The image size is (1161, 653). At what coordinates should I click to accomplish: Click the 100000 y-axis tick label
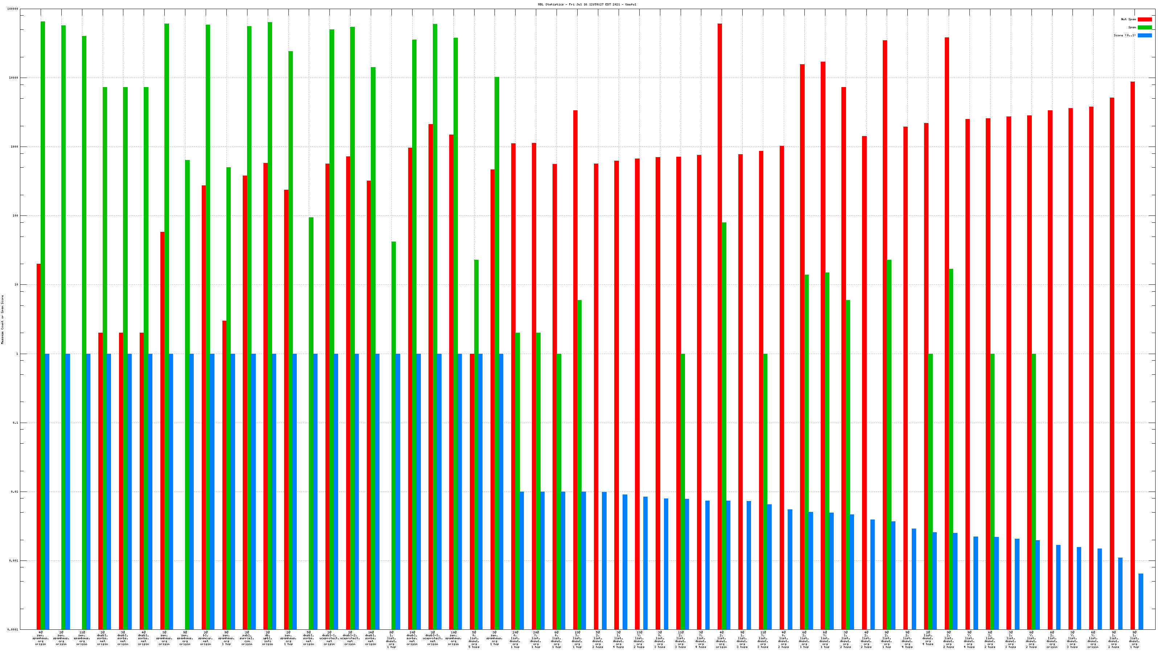(x=13, y=9)
